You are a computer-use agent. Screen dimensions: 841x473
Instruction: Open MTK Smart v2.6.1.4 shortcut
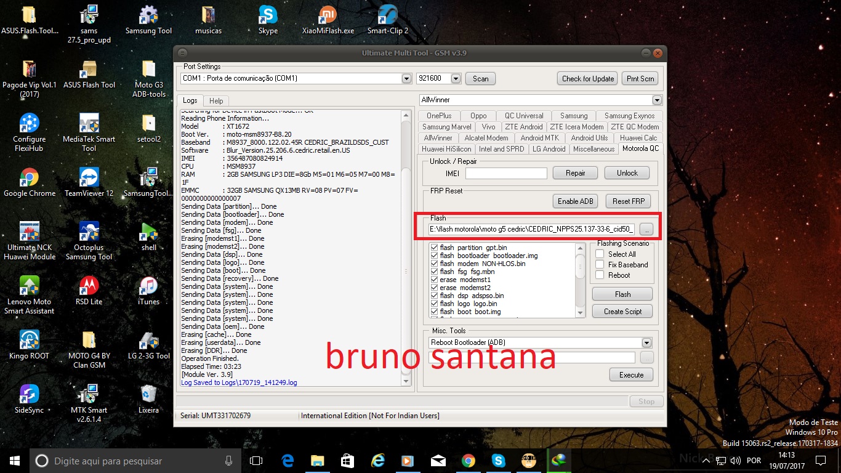(89, 403)
